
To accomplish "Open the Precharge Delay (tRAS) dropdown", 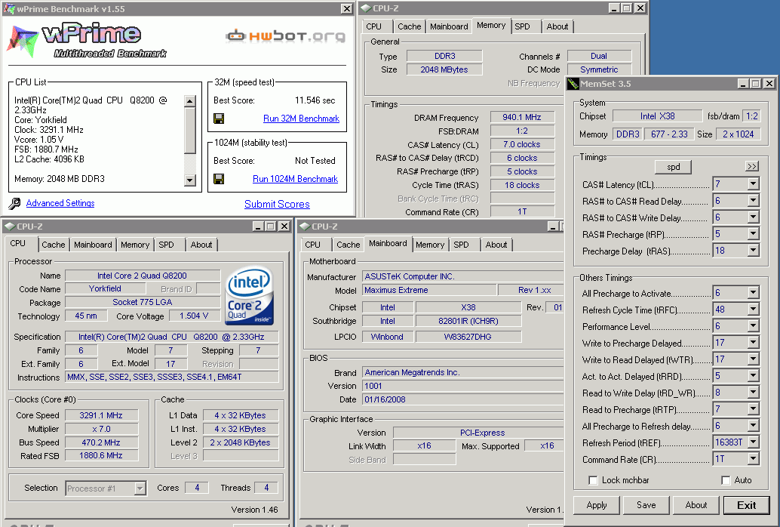I will pos(753,251).
